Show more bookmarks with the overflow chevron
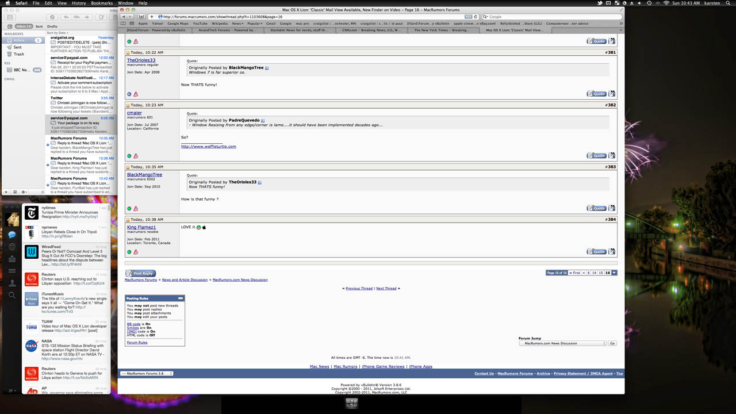This screenshot has height=414, width=736. [620, 24]
